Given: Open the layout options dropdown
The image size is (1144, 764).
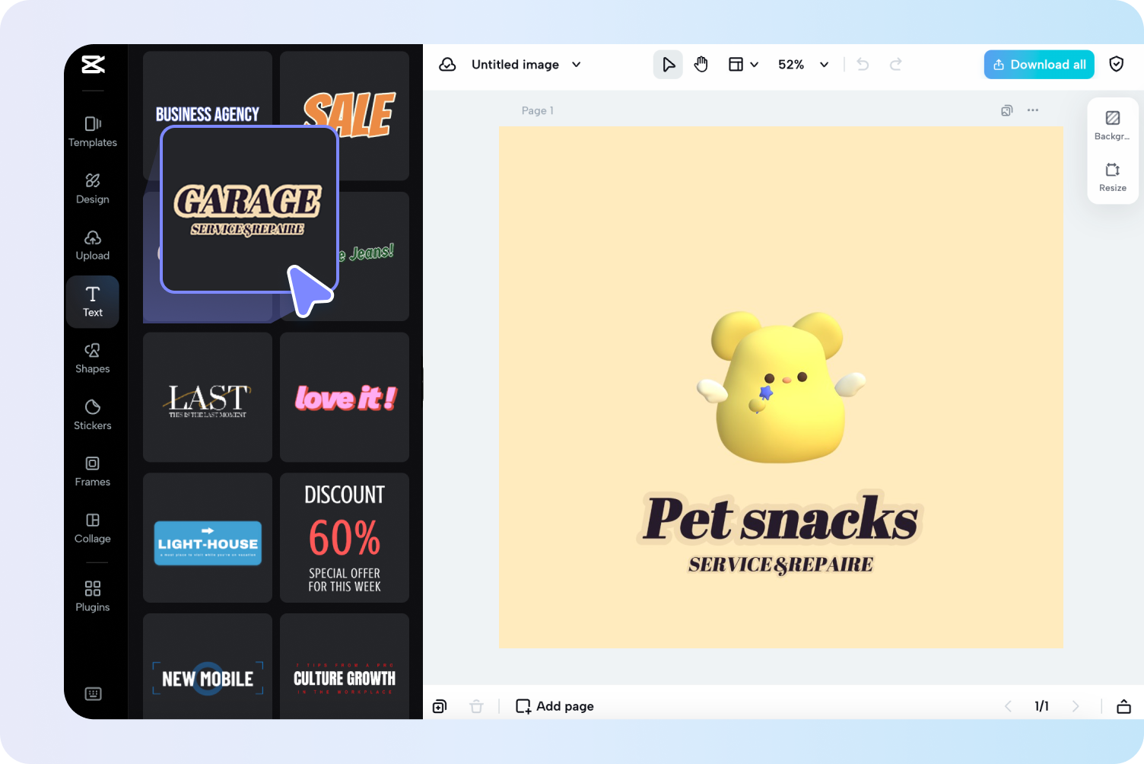Looking at the screenshot, I should click(743, 65).
